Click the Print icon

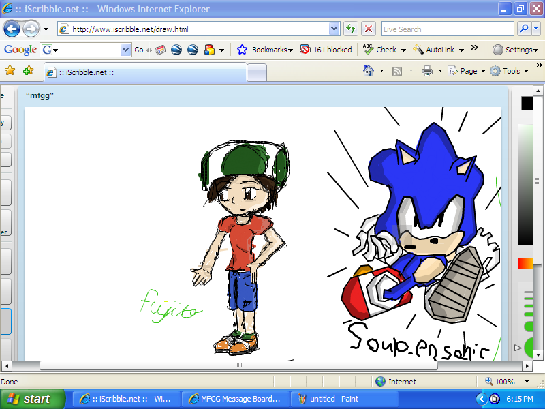click(427, 71)
